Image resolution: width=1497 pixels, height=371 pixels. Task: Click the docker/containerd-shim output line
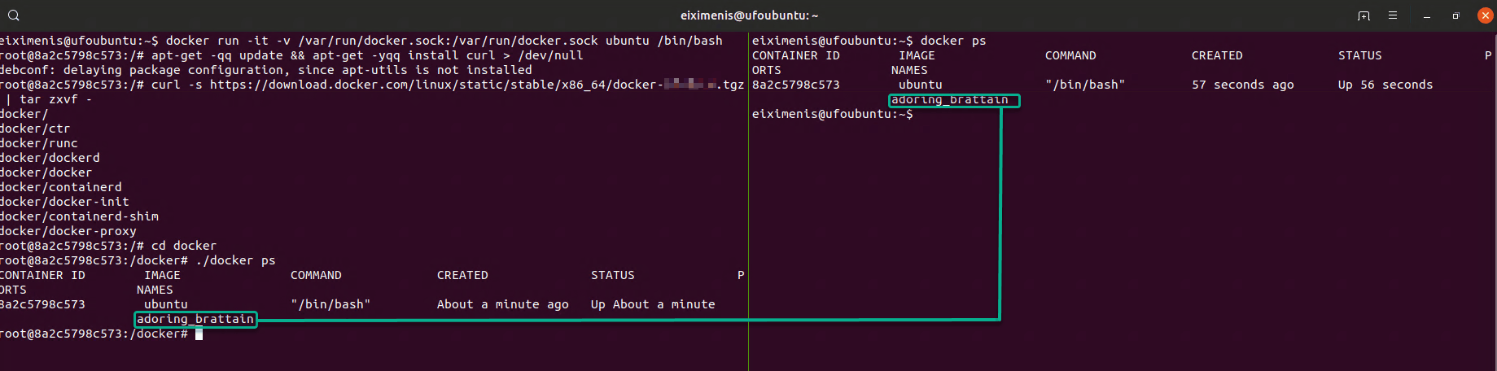[x=79, y=216]
